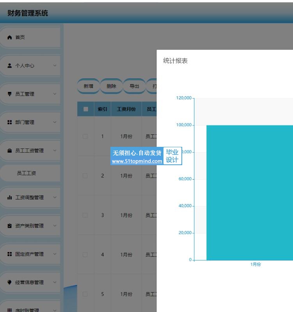Click the 统计报表 dialog title
293x312 pixels.
(x=176, y=61)
